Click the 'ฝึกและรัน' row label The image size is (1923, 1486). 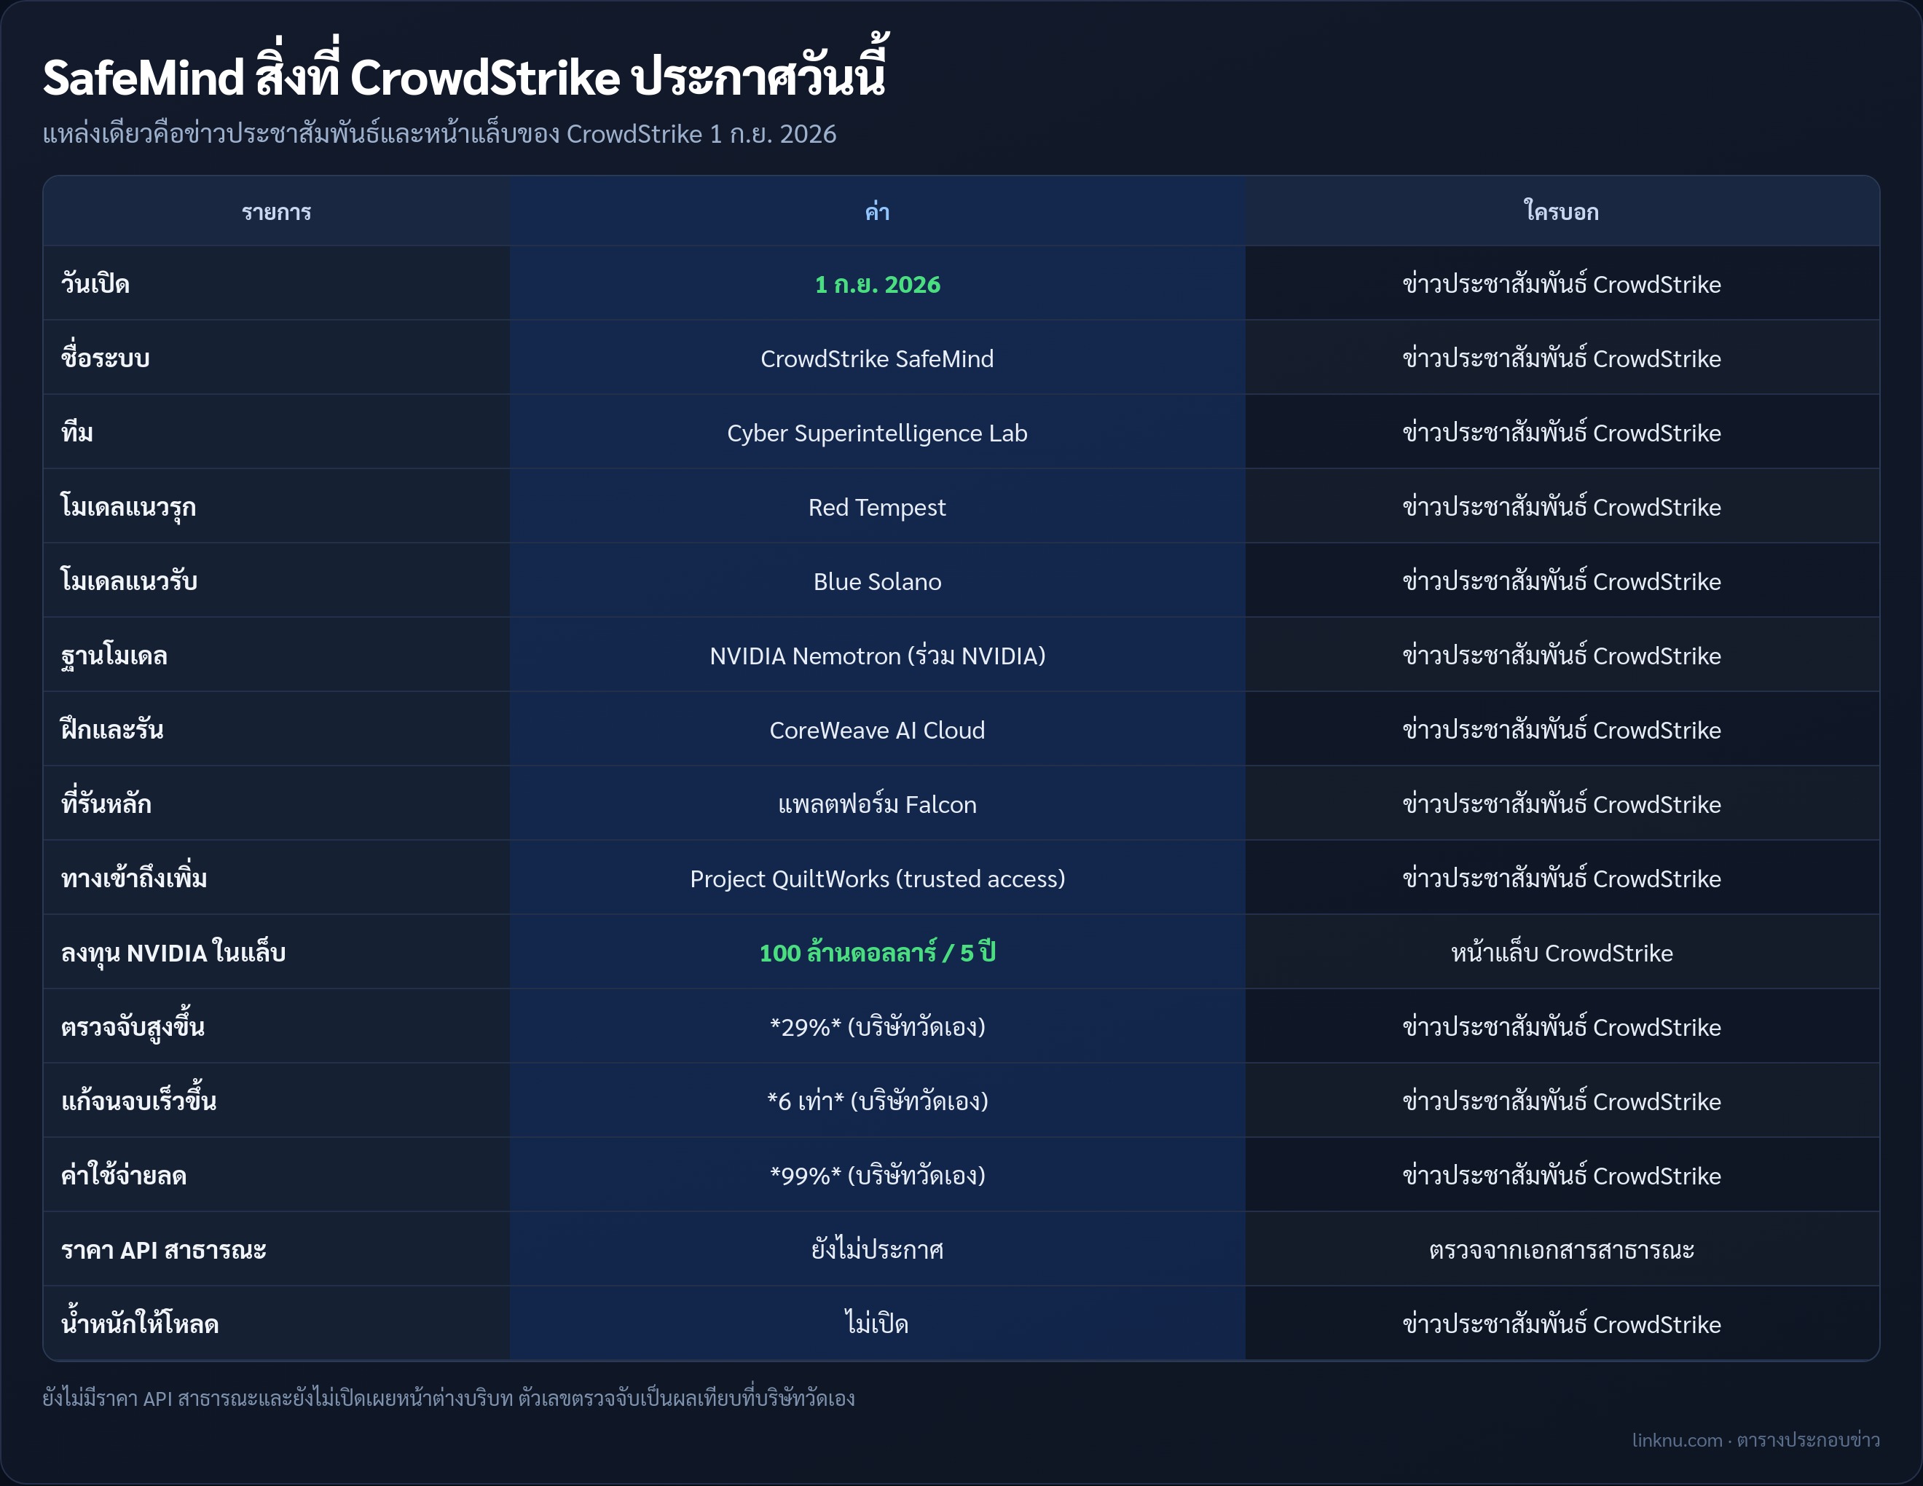(112, 730)
